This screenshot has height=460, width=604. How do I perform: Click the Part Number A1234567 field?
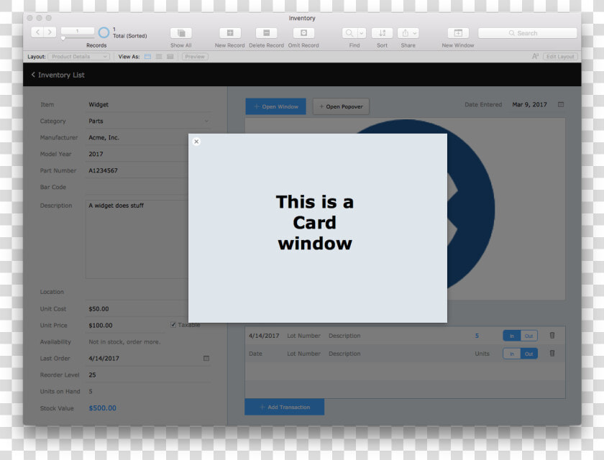point(137,170)
